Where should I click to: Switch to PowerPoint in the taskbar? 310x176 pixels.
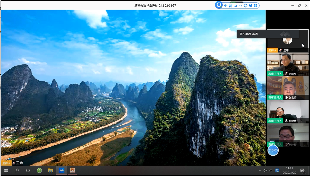pos(73,170)
